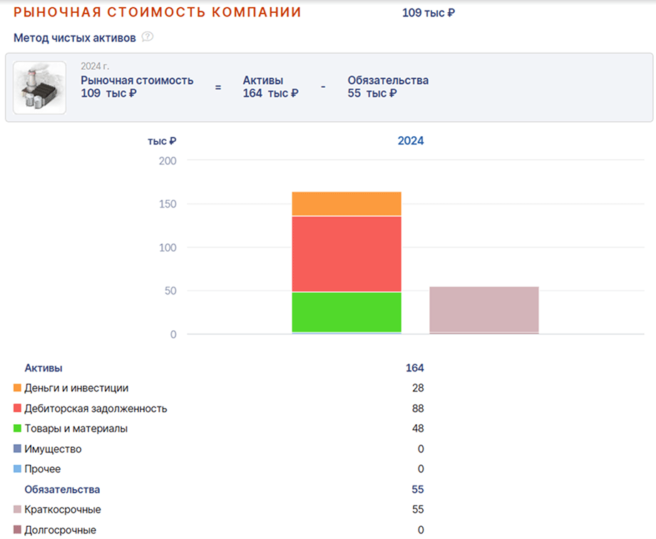The image size is (656, 539).
Task: Click the value 48 for Товары и материалы
Action: pos(418,428)
